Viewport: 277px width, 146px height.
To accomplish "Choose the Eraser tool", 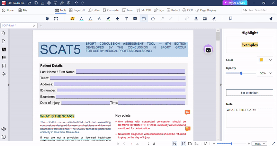I will tap(117, 19).
